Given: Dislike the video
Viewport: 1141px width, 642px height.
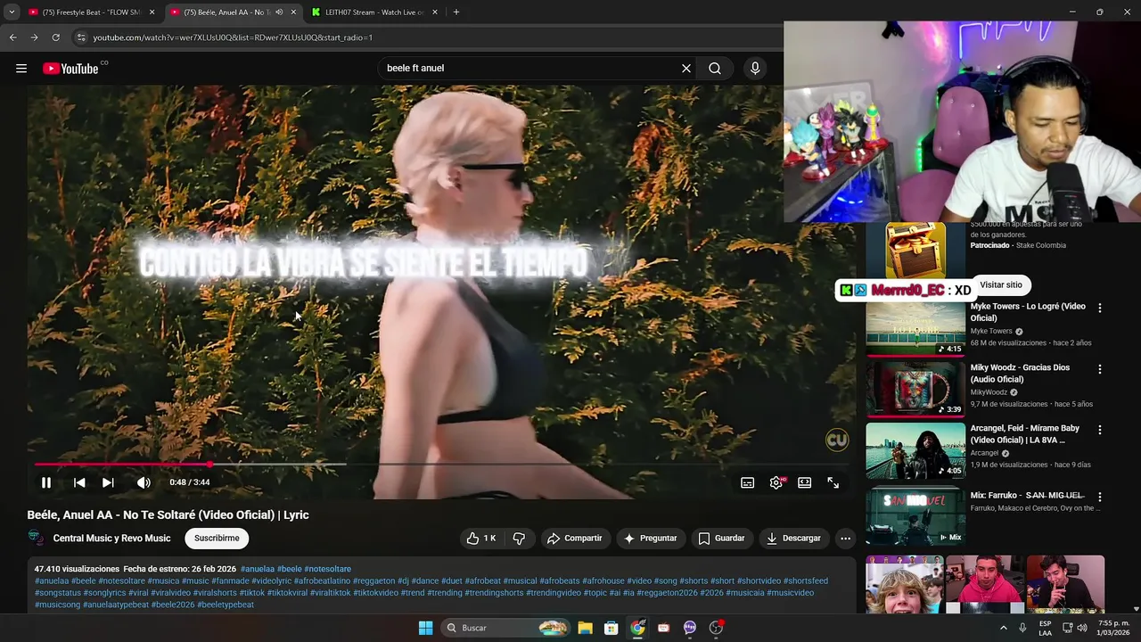Looking at the screenshot, I should [519, 539].
